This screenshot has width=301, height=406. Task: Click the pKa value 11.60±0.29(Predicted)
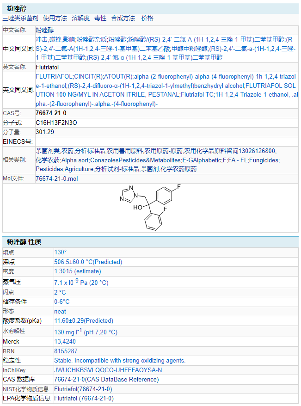[84, 321]
